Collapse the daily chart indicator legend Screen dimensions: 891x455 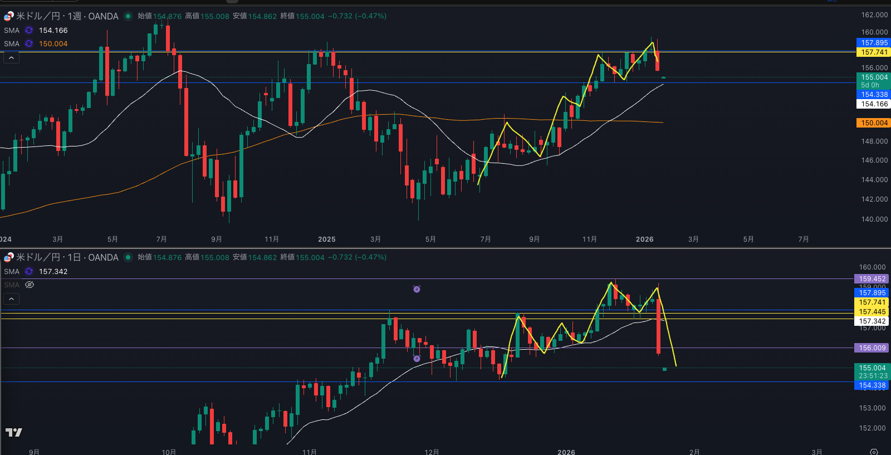11,299
